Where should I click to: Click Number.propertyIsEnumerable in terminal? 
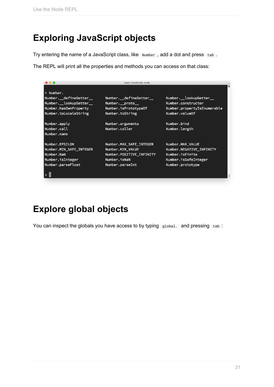[194, 108]
